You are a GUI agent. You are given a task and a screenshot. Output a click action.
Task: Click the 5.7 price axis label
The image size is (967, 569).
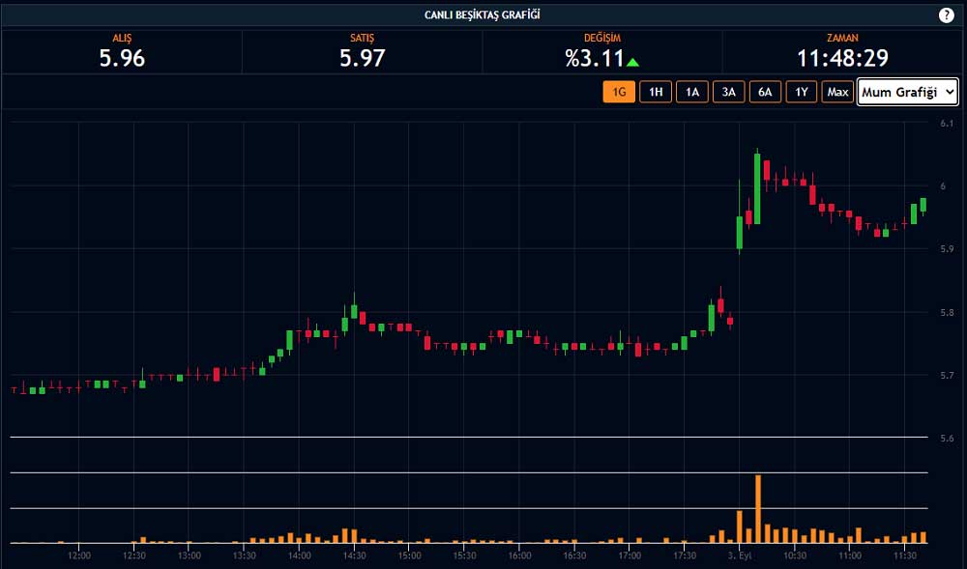tap(947, 375)
